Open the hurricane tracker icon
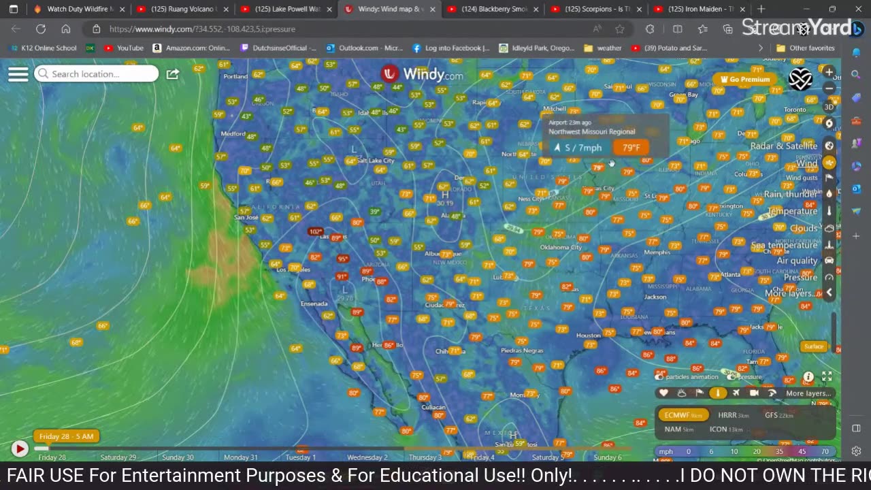This screenshot has width=871, height=490. click(829, 123)
